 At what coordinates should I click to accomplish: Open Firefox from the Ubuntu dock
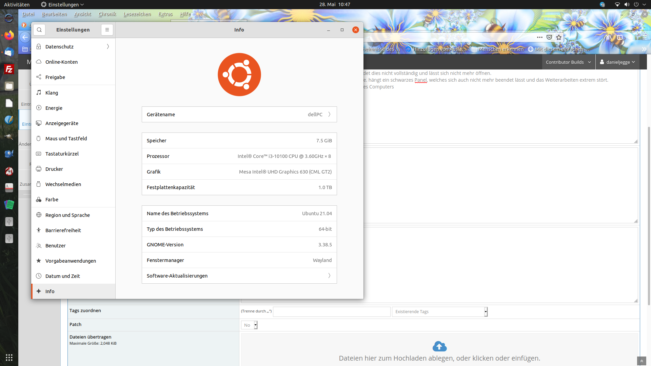coord(9,35)
